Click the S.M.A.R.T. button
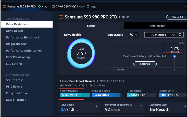This screenshot has width=187, height=117. 177,17
